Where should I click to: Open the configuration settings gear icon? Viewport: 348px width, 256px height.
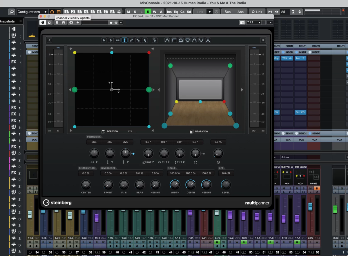pos(119,12)
